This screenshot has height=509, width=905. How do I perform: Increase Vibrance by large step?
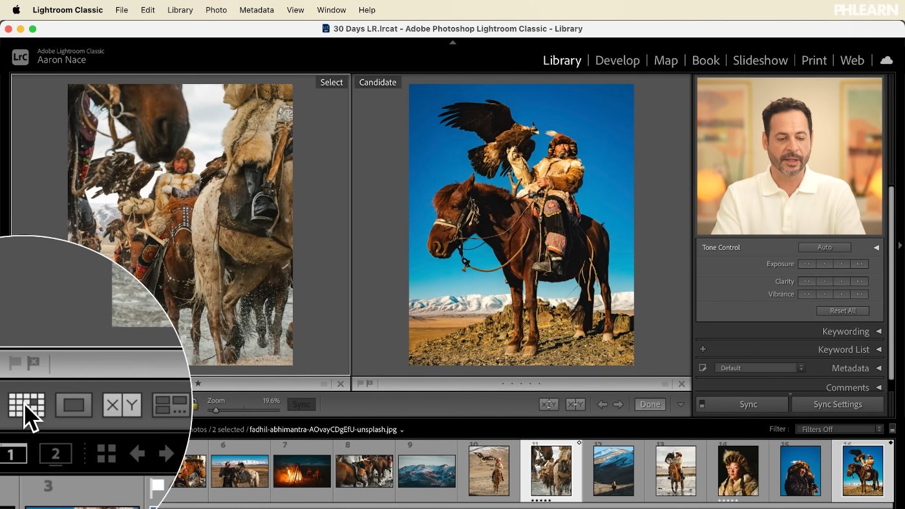pyautogui.click(x=859, y=295)
